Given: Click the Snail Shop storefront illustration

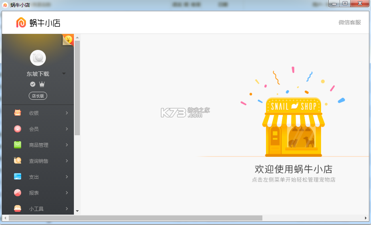Looking at the screenshot, I should click(294, 127).
